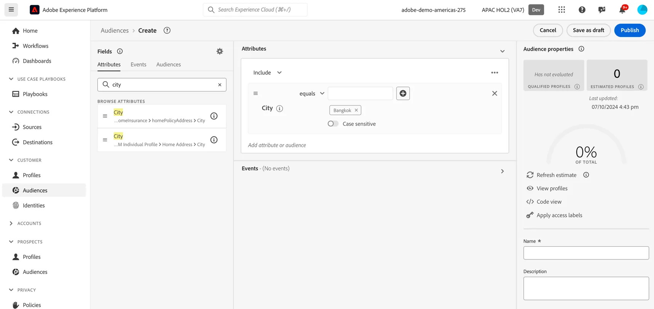
Task: Collapse the Connections sidebar group
Action: click(11, 112)
